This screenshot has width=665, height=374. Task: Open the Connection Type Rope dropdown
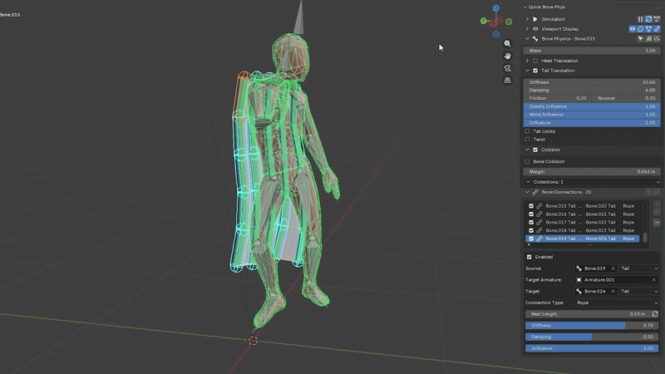coord(617,303)
